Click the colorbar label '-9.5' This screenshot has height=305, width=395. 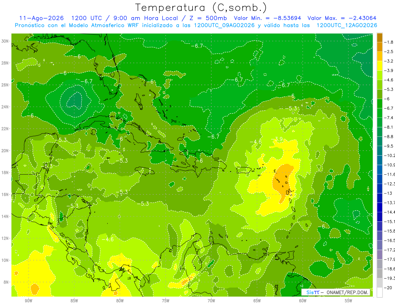pos(389,146)
